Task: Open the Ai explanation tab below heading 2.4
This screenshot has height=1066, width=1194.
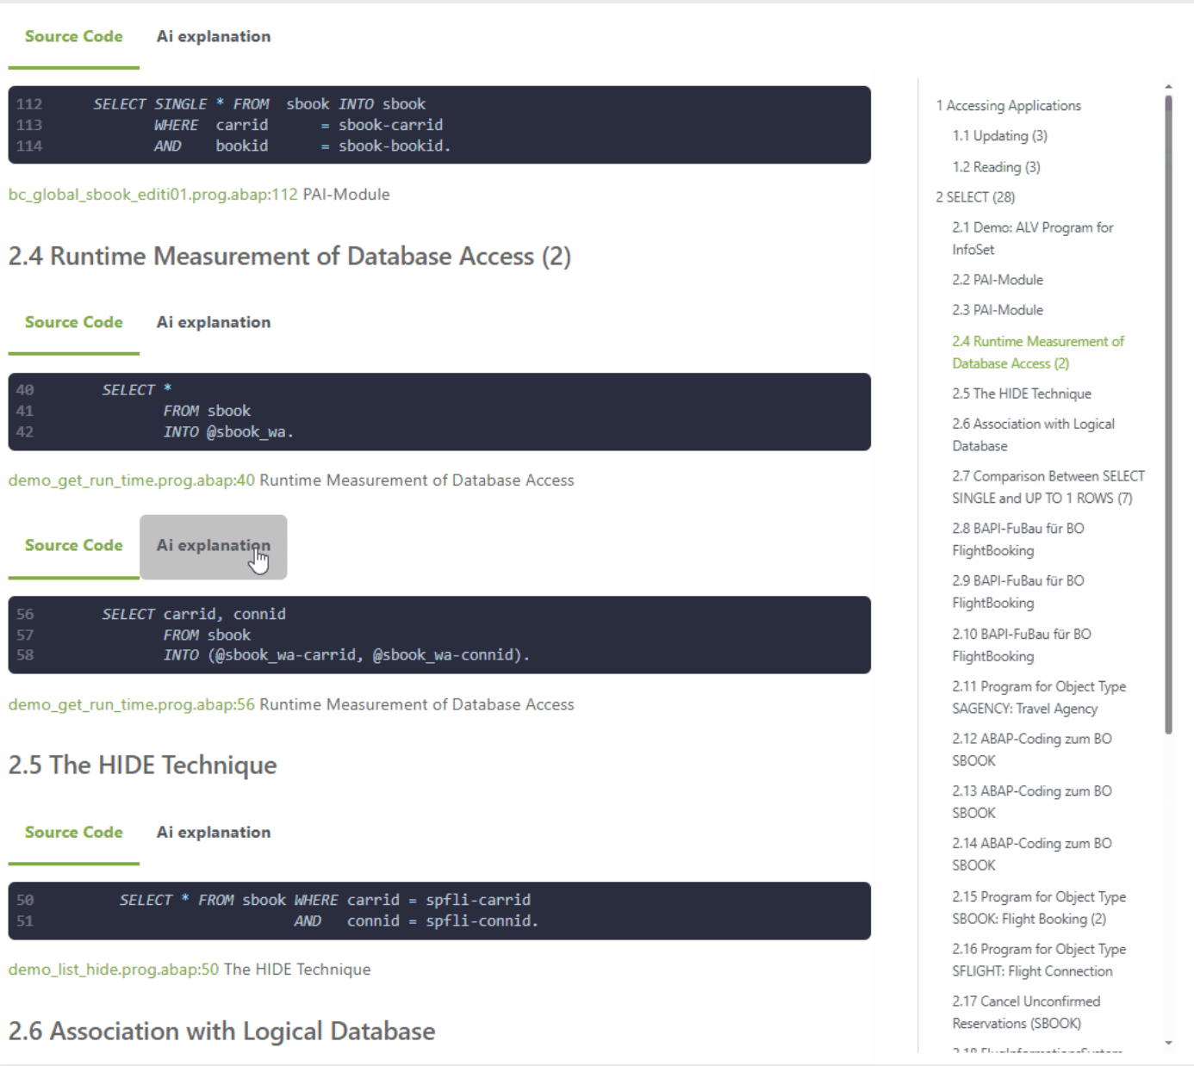Action: click(x=213, y=322)
